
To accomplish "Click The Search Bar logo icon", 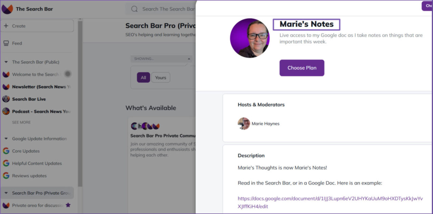I will point(7,9).
